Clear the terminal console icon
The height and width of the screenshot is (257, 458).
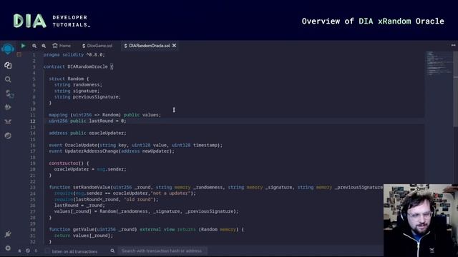tap(28, 251)
